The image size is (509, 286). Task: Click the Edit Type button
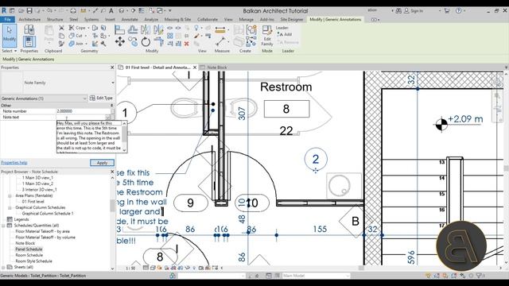101,98
